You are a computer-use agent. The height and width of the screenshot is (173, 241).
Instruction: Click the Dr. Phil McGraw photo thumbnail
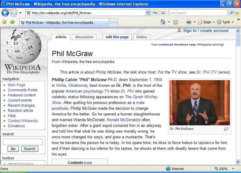point(200,102)
